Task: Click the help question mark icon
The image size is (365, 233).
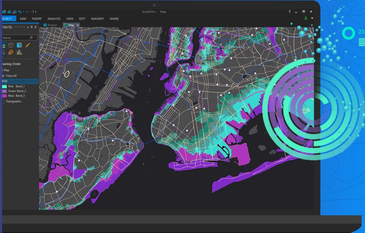Action: (289, 12)
